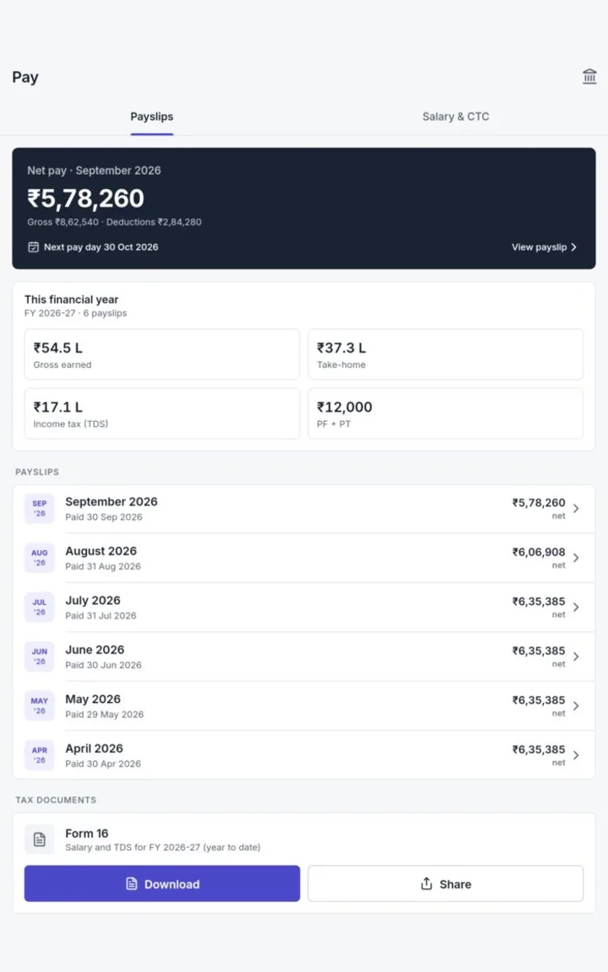This screenshot has width=608, height=972.
Task: Open the April 2026 payslip chevron
Action: pos(577,755)
